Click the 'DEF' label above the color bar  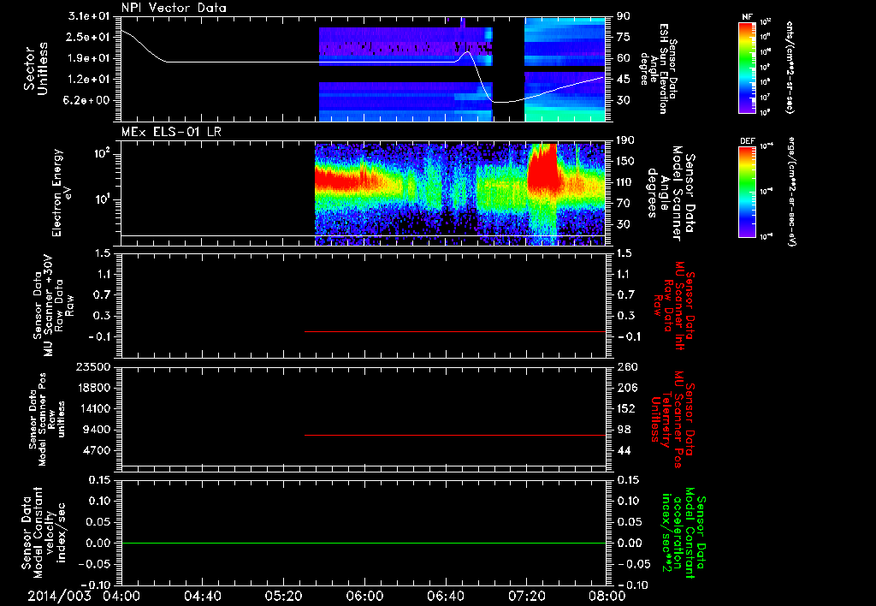tap(748, 141)
